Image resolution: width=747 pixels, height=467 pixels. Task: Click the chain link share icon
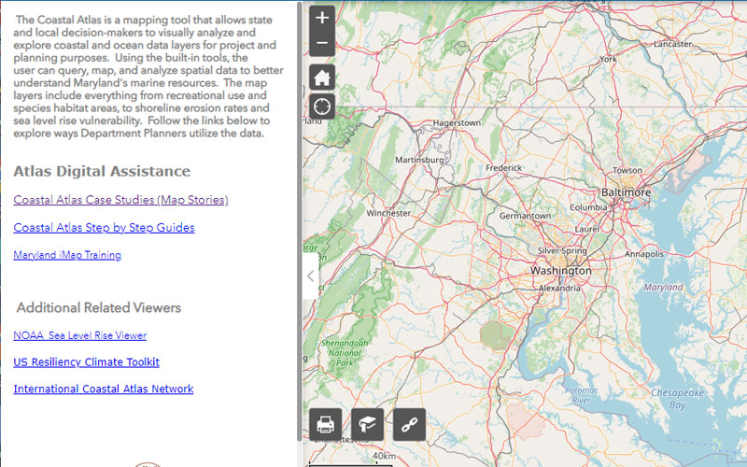click(x=409, y=424)
